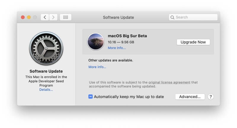Open help with the question mark button

coord(211,97)
